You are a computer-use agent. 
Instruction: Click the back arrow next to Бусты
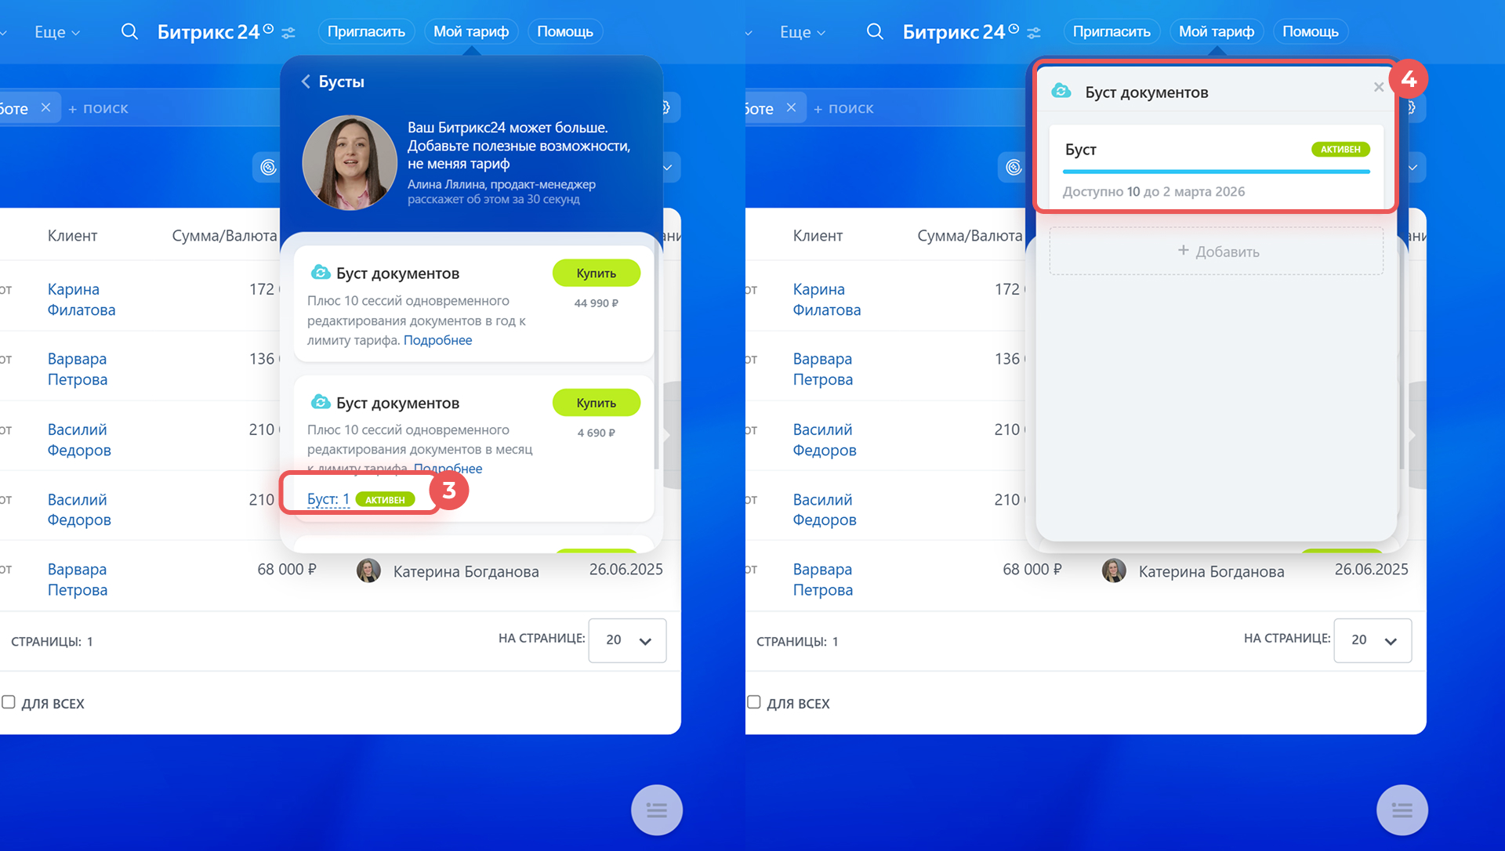306,81
